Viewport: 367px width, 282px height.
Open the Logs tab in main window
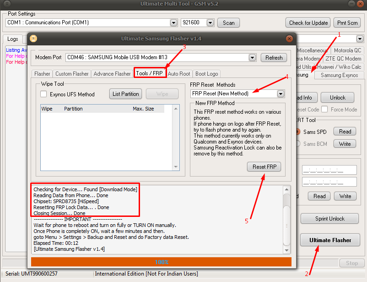click(x=13, y=39)
